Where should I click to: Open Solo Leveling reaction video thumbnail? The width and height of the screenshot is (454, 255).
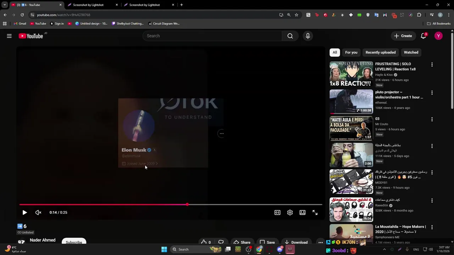pos(351,74)
